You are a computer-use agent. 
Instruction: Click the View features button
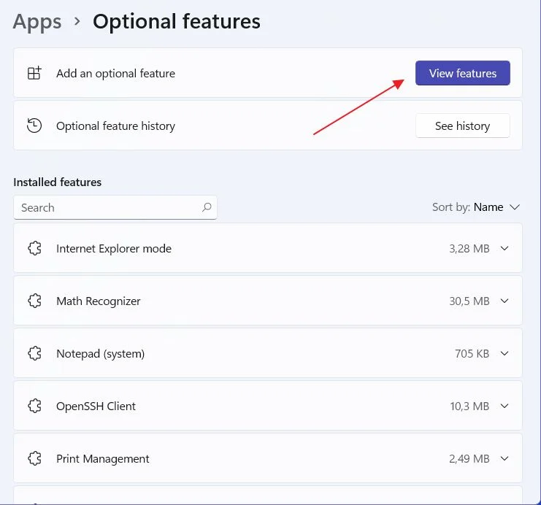[462, 73]
